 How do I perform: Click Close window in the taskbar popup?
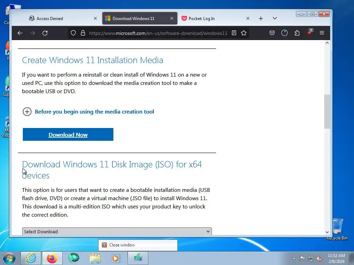138,245
